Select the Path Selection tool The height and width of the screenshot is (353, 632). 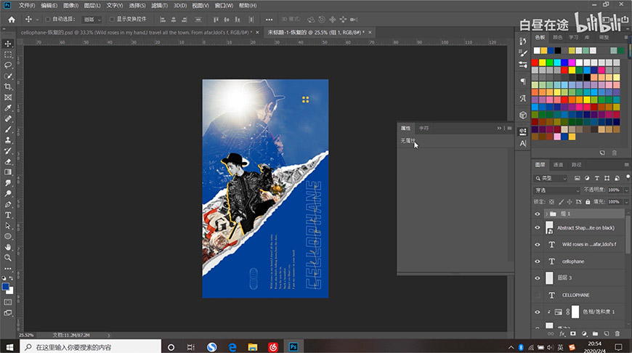click(8, 226)
